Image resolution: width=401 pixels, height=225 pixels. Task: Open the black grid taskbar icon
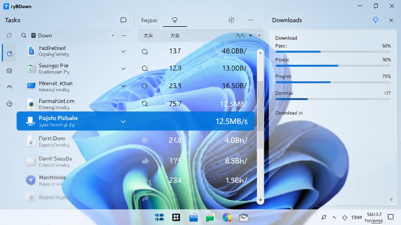(x=176, y=218)
